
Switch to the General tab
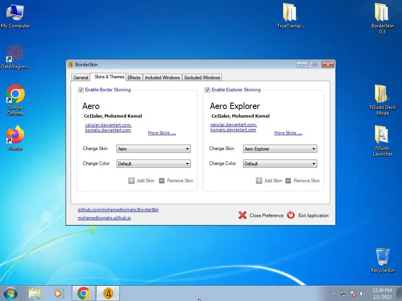coord(81,78)
